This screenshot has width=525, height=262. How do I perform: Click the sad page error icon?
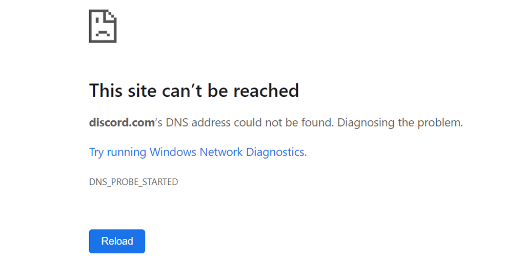click(x=103, y=26)
